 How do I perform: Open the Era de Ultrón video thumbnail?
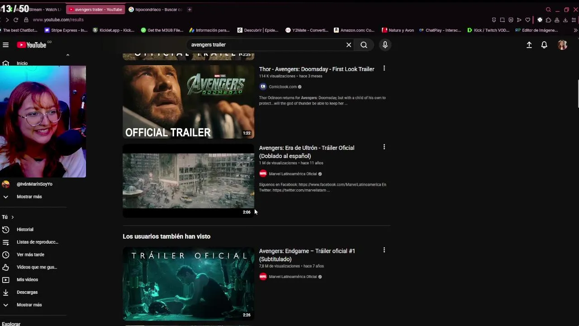pyautogui.click(x=188, y=181)
